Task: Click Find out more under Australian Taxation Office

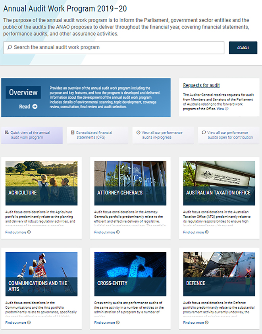Action: (194, 232)
